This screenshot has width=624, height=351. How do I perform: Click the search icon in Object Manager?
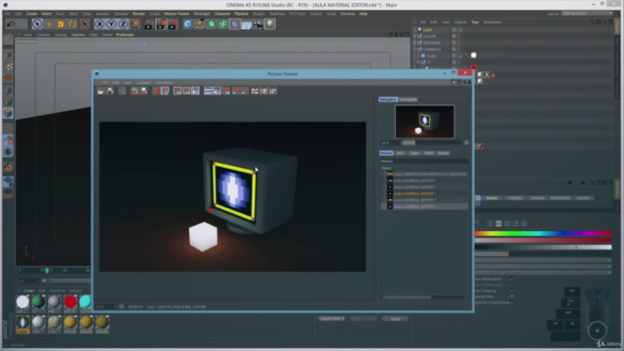point(592,22)
